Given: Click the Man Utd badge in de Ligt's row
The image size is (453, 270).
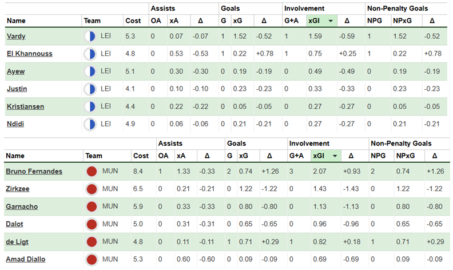Looking at the screenshot, I should click(x=92, y=241).
